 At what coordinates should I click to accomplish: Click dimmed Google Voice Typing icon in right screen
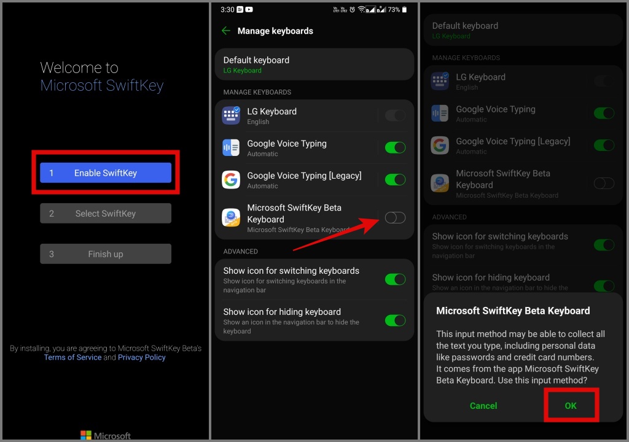tap(440, 113)
